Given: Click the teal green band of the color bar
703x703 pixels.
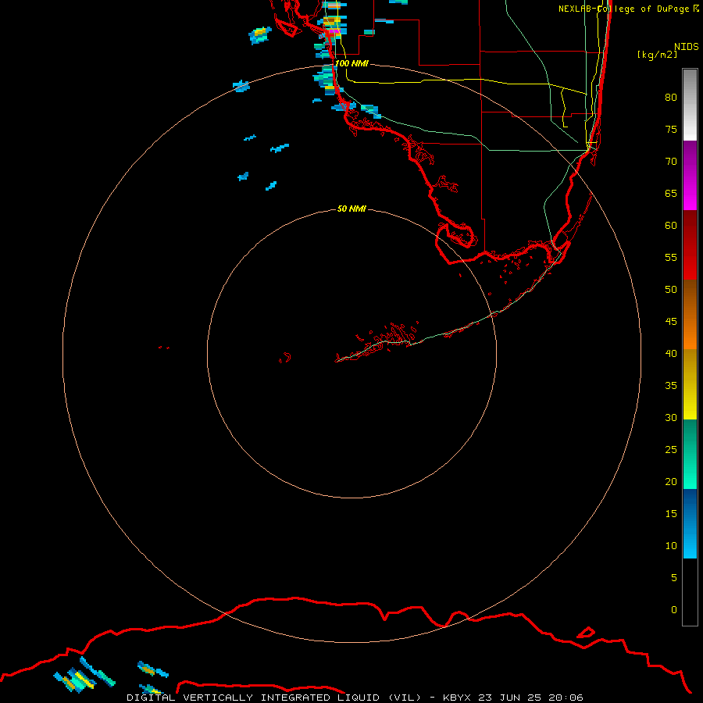Looking at the screenshot, I should click(x=690, y=454).
